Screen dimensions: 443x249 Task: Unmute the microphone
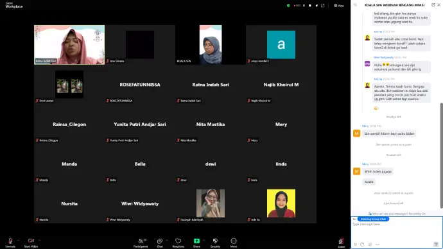(x=10, y=242)
